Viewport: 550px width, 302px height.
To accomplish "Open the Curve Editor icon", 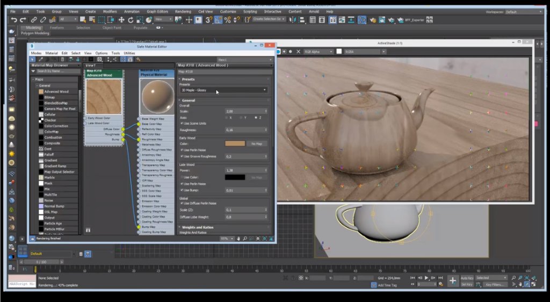I will 342,20.
